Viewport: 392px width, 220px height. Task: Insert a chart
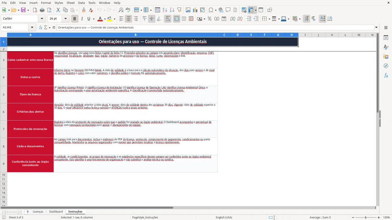(195, 10)
